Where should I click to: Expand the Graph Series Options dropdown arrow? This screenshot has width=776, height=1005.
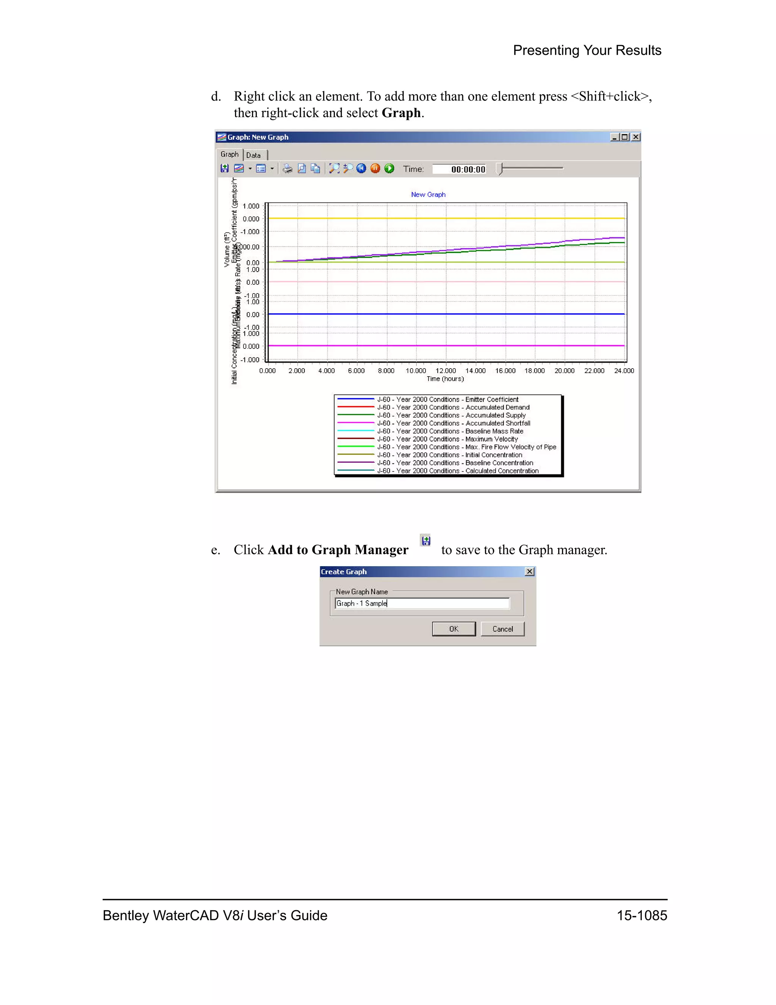[250, 168]
